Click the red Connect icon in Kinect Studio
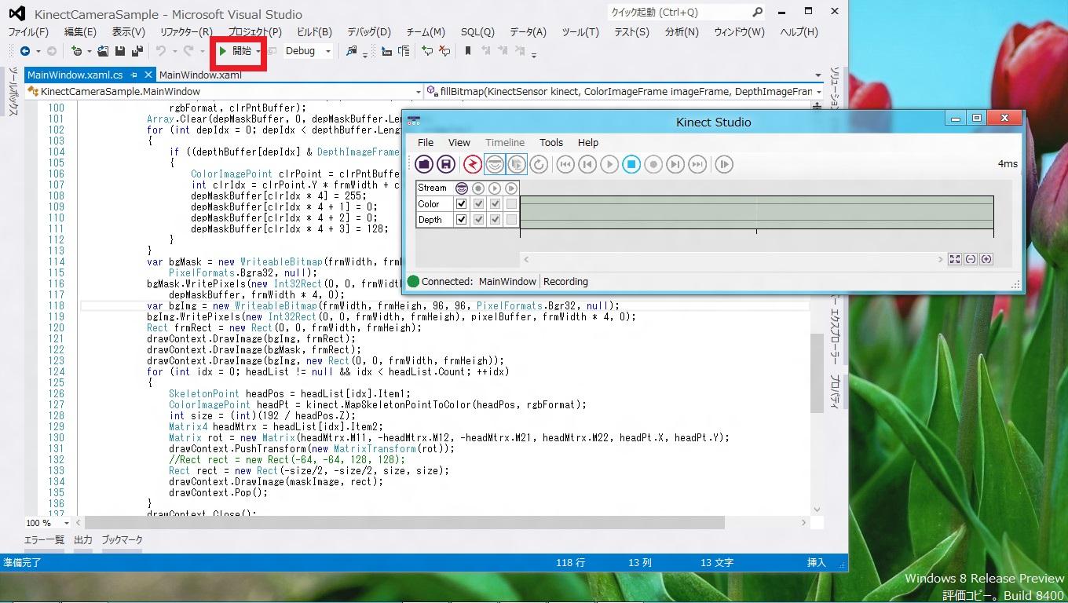Image resolution: width=1068 pixels, height=603 pixels. click(x=472, y=164)
